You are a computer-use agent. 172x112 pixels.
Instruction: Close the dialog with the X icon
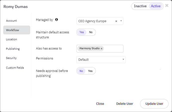tap(167, 5)
